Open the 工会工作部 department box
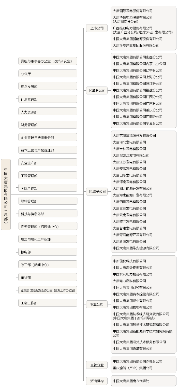Viewport: 178px width, 392px height. [48, 303]
